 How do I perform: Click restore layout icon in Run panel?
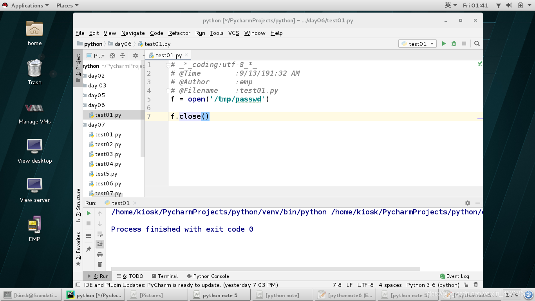[89, 236]
